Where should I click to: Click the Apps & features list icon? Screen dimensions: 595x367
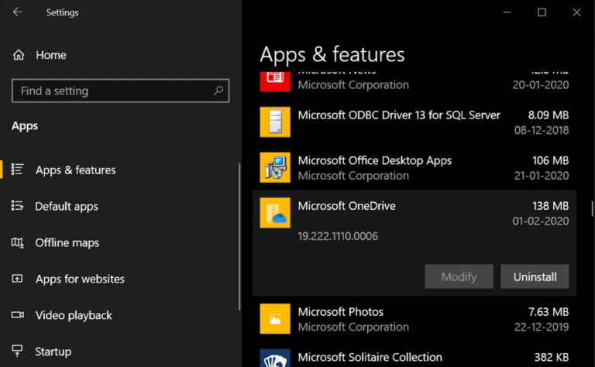coord(18,170)
